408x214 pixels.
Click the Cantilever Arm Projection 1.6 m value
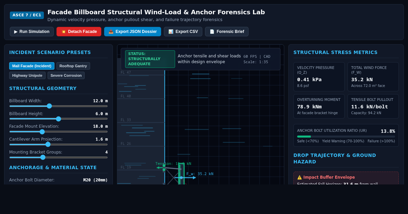tap(102, 139)
